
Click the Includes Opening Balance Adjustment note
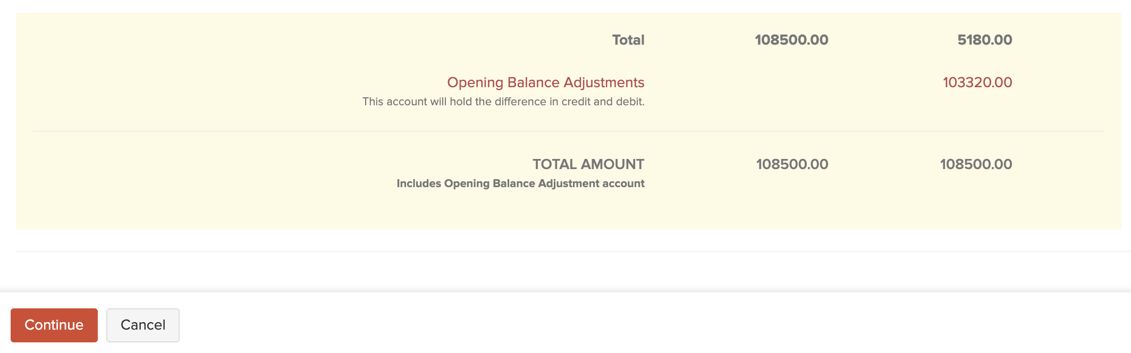(520, 183)
